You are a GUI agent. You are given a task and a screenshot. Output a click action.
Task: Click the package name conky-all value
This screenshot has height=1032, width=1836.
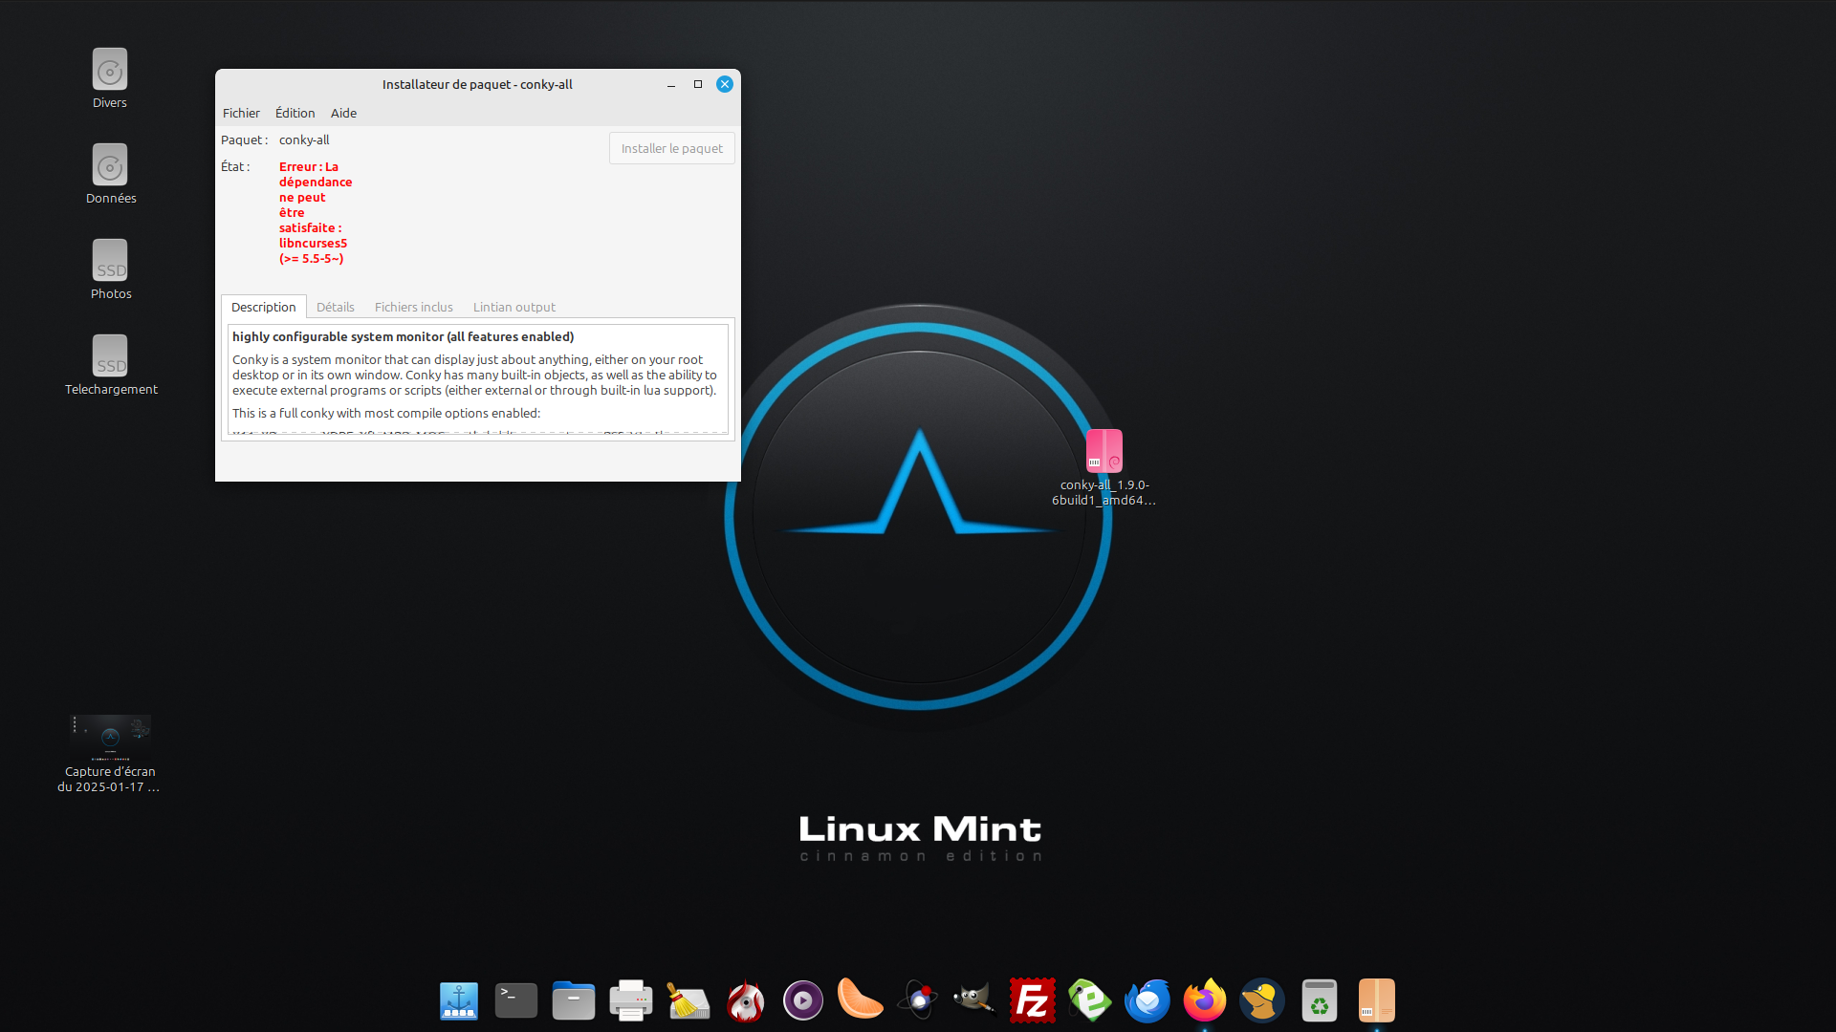[304, 140]
